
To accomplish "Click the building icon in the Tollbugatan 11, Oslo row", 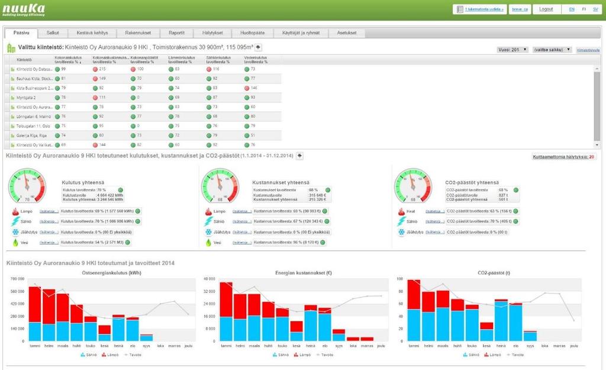I will [13, 127].
